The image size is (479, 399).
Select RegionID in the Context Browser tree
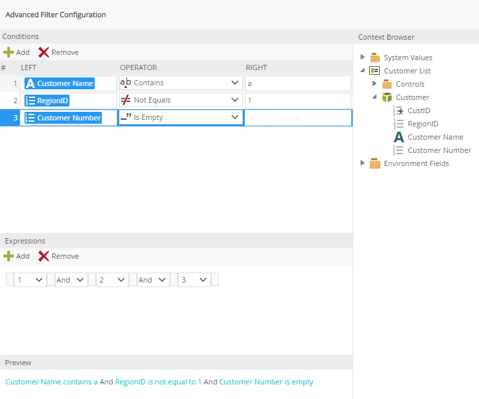coord(423,124)
